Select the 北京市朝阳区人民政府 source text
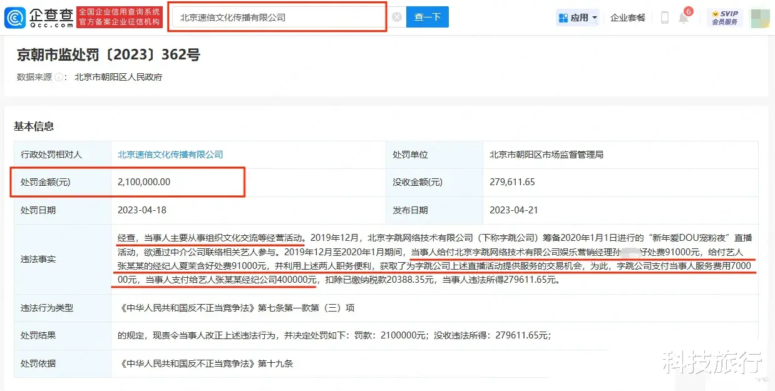 118,78
